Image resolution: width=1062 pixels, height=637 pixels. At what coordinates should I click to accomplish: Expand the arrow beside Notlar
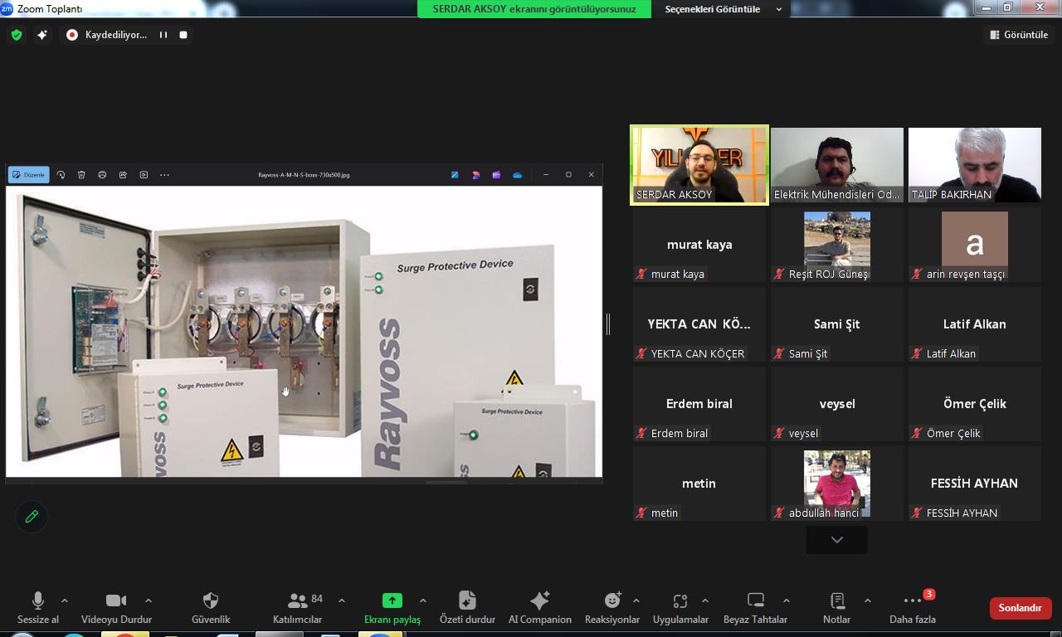867,601
